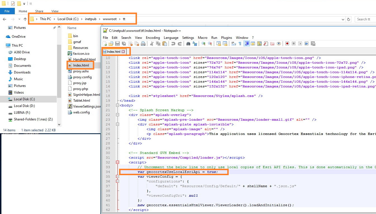The width and height of the screenshot is (376, 214).
Task: Click the Print icon in Notepad++ toolbar
Action: pyautogui.click(x=143, y=44)
